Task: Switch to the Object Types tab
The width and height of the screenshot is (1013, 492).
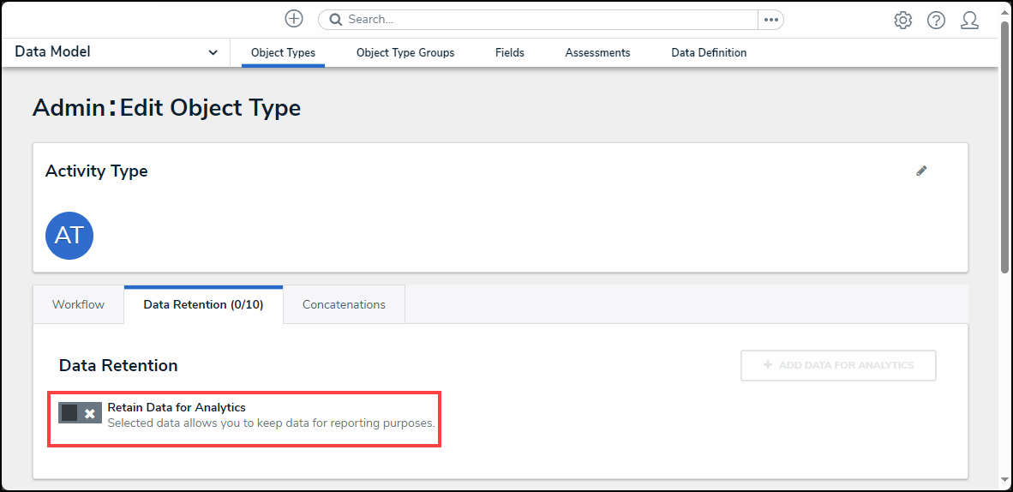Action: (283, 53)
